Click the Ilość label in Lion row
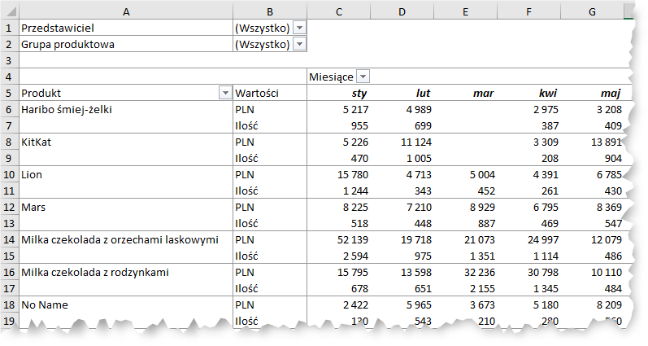This screenshot has height=346, width=648. pyautogui.click(x=270, y=191)
